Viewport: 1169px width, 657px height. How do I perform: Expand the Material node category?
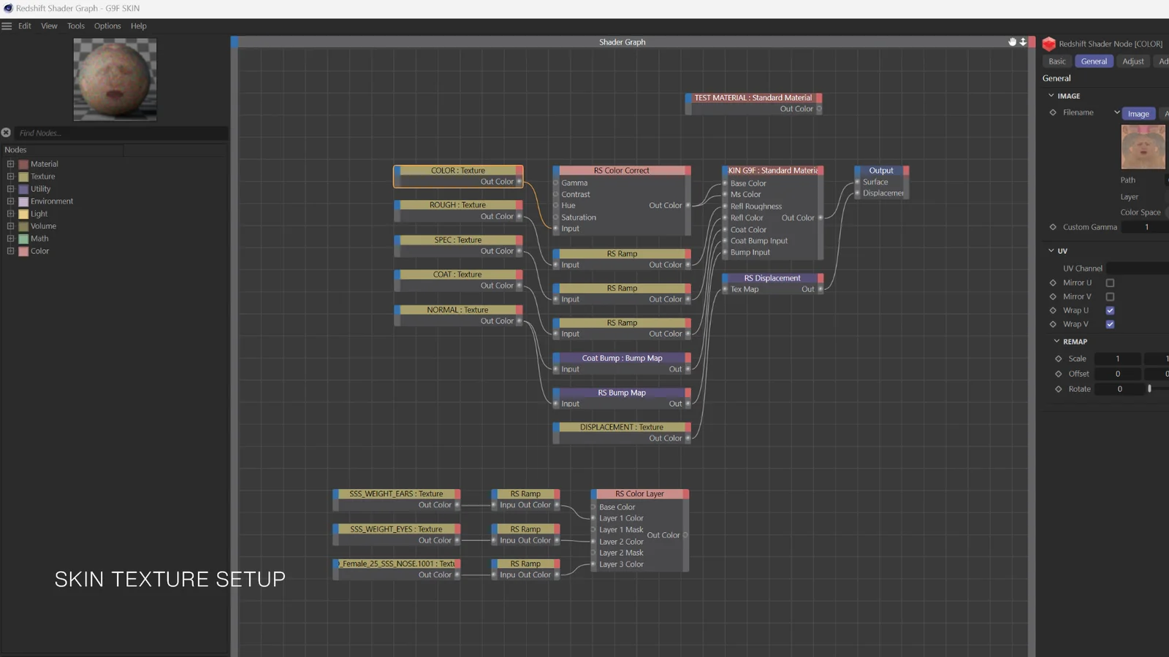coord(10,164)
